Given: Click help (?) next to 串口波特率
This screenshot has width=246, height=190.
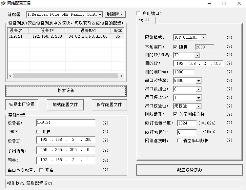Looking at the screenshot, I should click(x=229, y=81).
